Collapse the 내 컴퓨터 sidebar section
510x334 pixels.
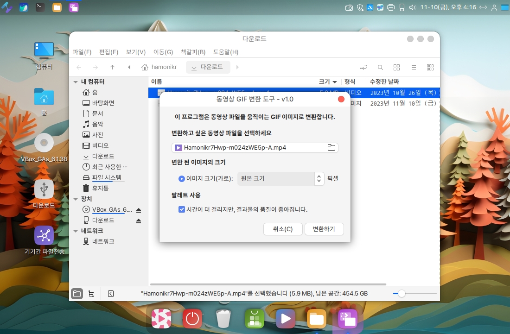76,82
